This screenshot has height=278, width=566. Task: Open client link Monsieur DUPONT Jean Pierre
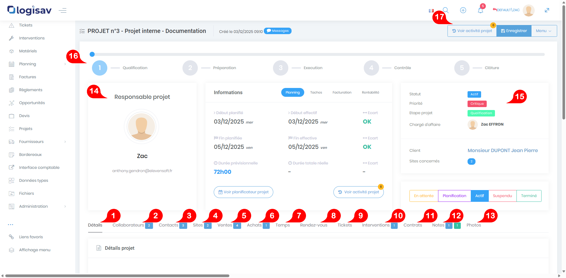tap(503, 151)
